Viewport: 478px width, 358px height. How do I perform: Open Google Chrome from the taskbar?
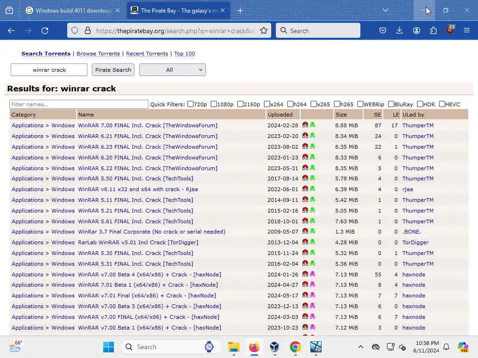295,347
